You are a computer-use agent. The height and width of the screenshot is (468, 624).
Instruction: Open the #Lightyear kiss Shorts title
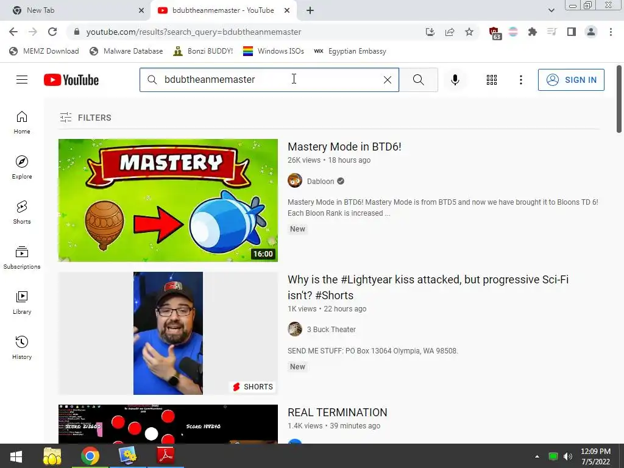pos(428,288)
